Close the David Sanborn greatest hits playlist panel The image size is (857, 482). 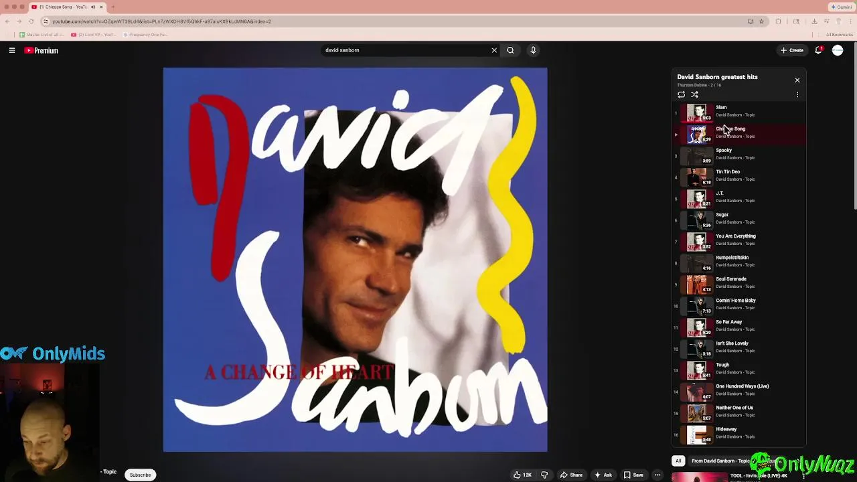(x=797, y=80)
